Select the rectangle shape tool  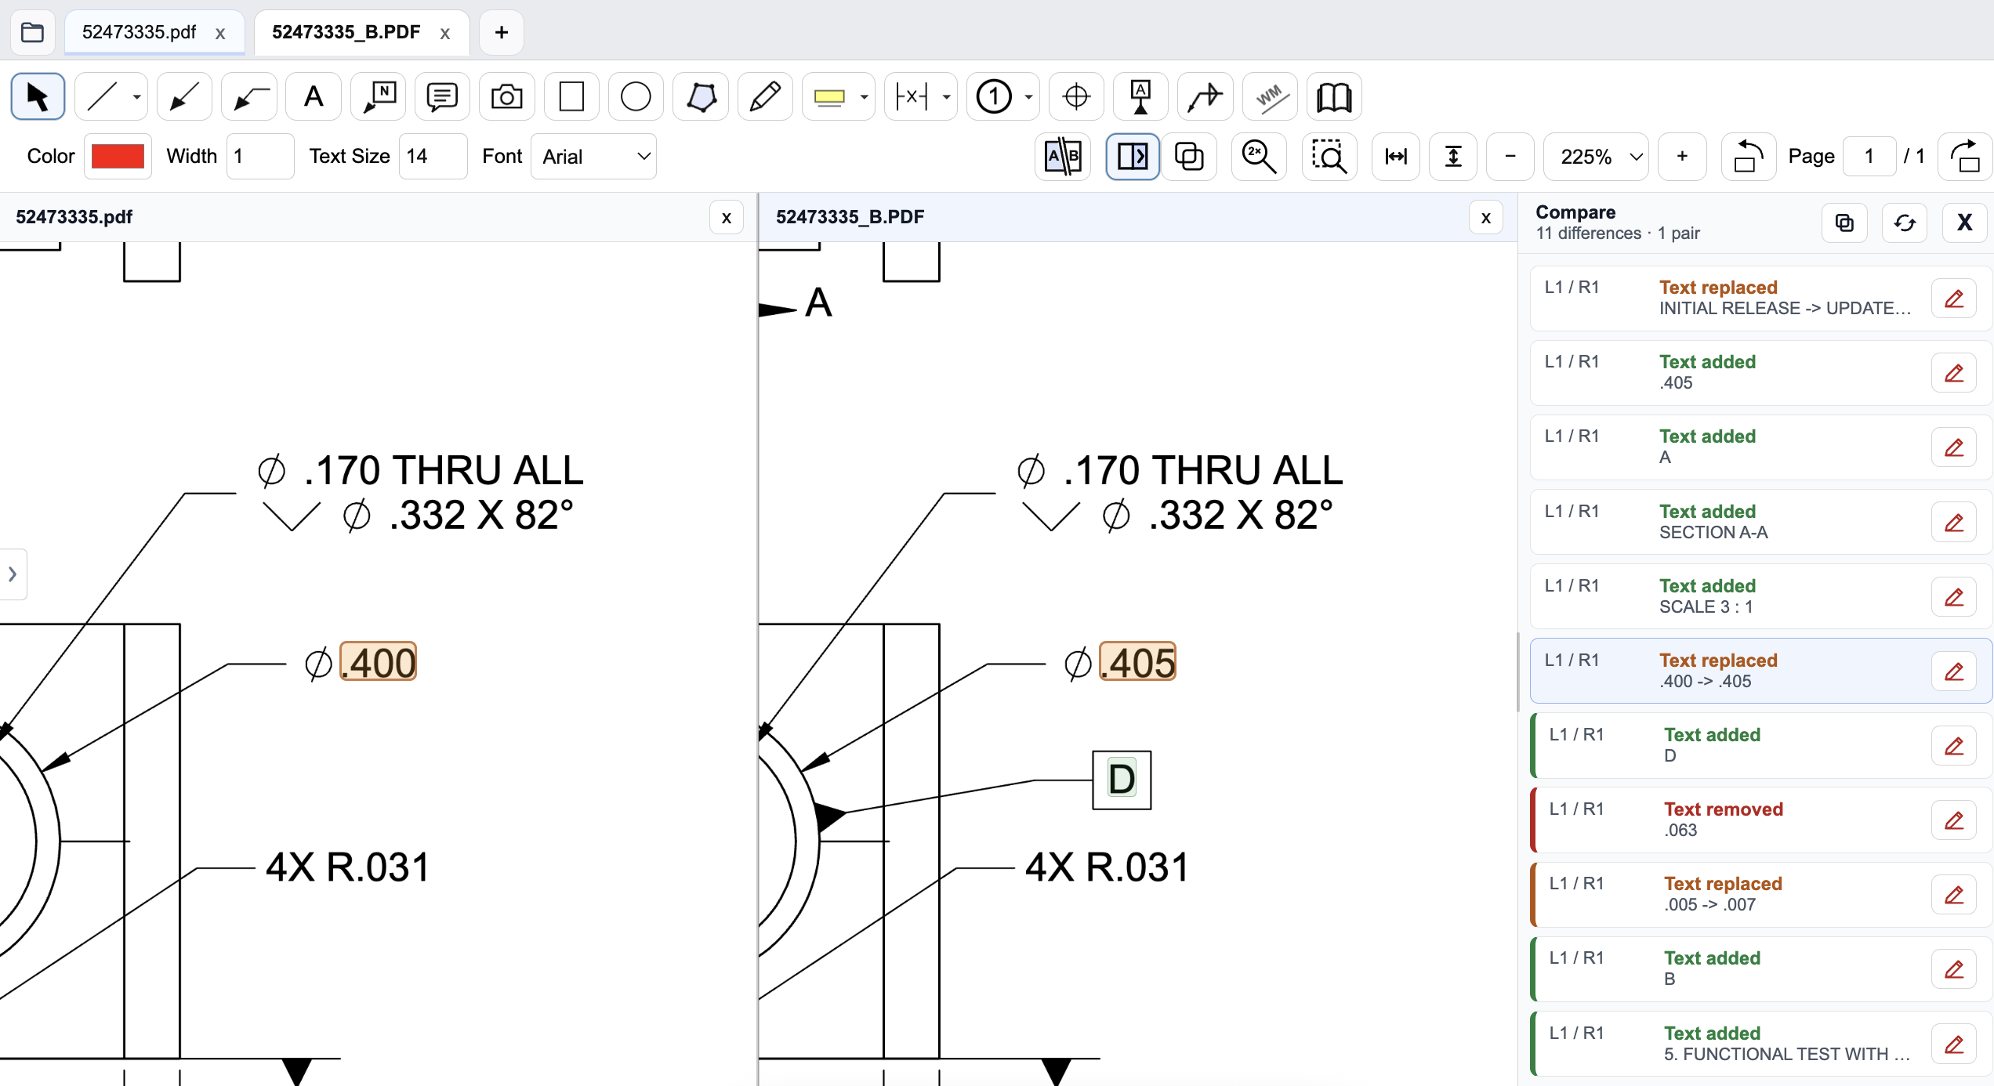tap(572, 97)
